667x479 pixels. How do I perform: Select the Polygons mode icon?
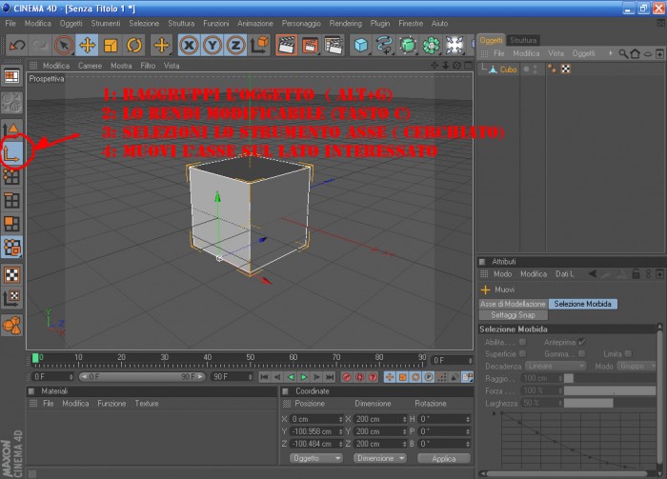click(11, 223)
